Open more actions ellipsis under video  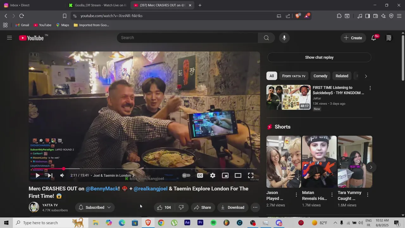pyautogui.click(x=255, y=207)
